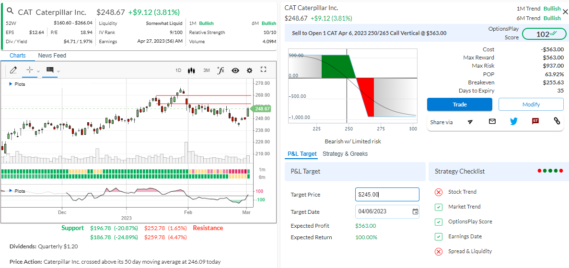Click the green profit zone on payoff chart

[337, 67]
